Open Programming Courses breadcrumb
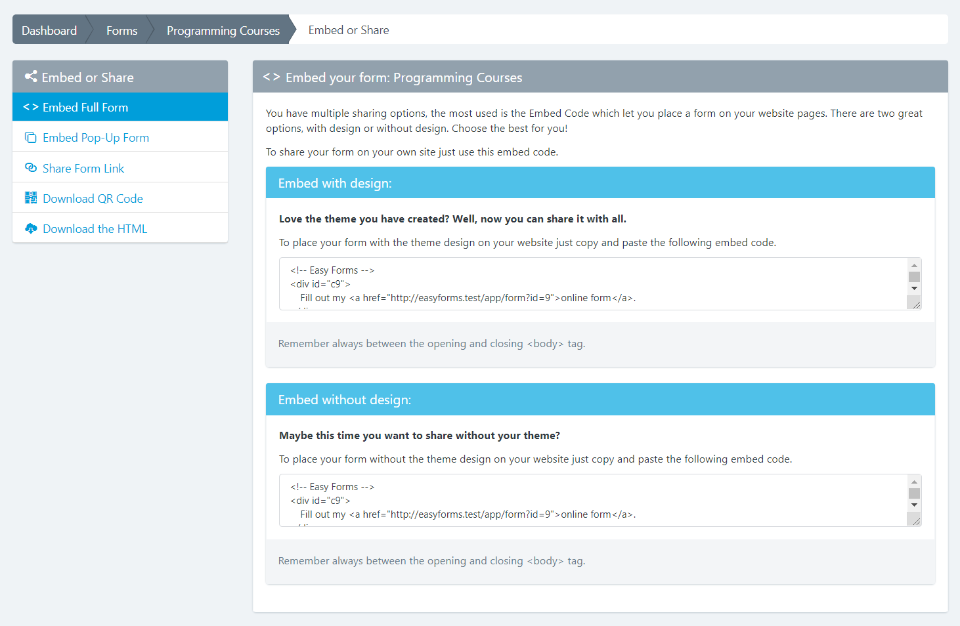The width and height of the screenshot is (960, 626). pos(223,30)
